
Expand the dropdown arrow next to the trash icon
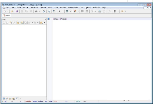(x=118, y=11)
